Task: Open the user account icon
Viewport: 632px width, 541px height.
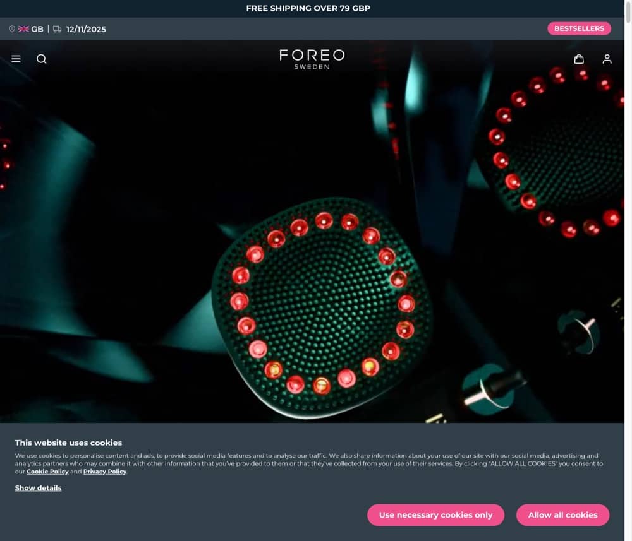Action: 607,59
